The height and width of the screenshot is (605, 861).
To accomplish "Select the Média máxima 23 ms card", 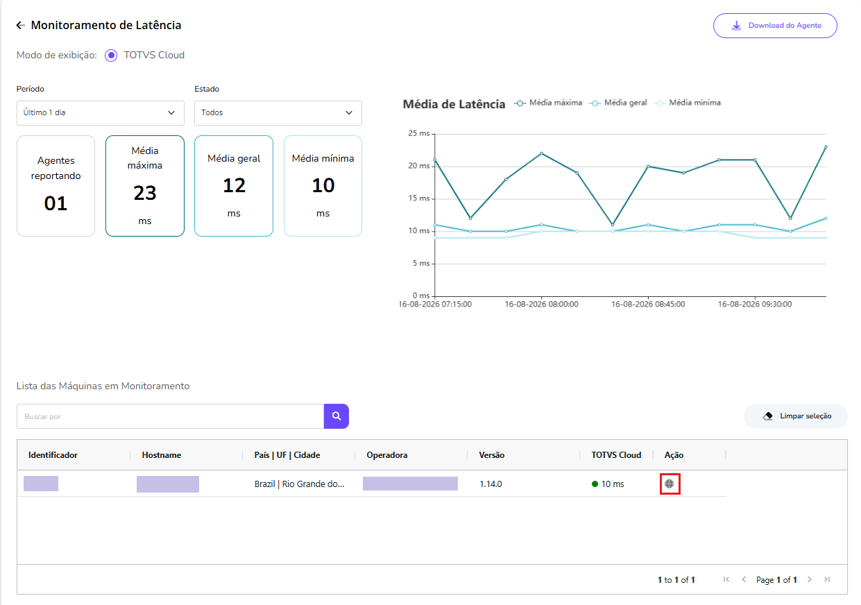I will point(145,186).
